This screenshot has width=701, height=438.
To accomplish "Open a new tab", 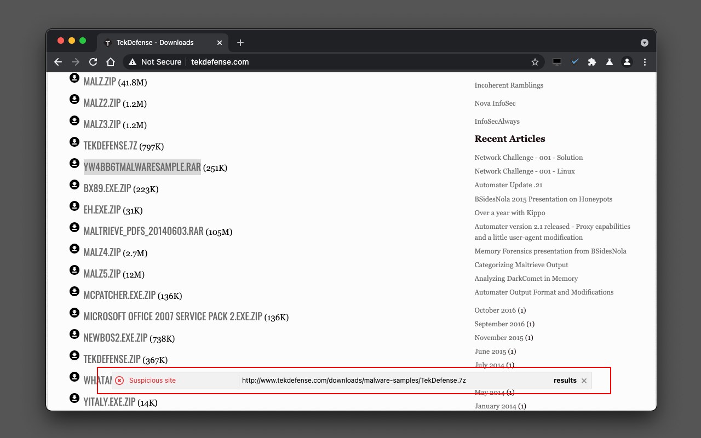I will coord(240,43).
